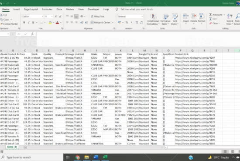Open the Developer tab
240x161 pixels.
[x=93, y=9]
